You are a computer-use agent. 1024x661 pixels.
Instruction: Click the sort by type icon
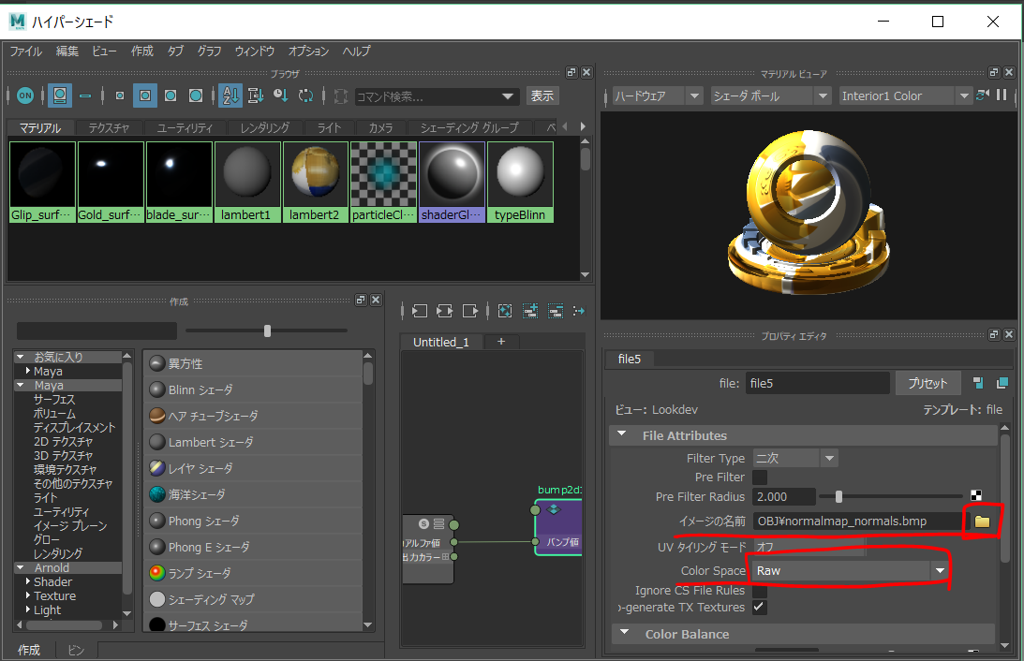coord(256,95)
